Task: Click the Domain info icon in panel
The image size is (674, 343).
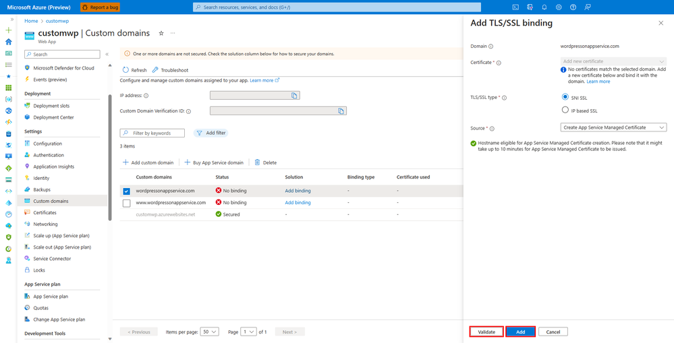Action: (x=491, y=46)
